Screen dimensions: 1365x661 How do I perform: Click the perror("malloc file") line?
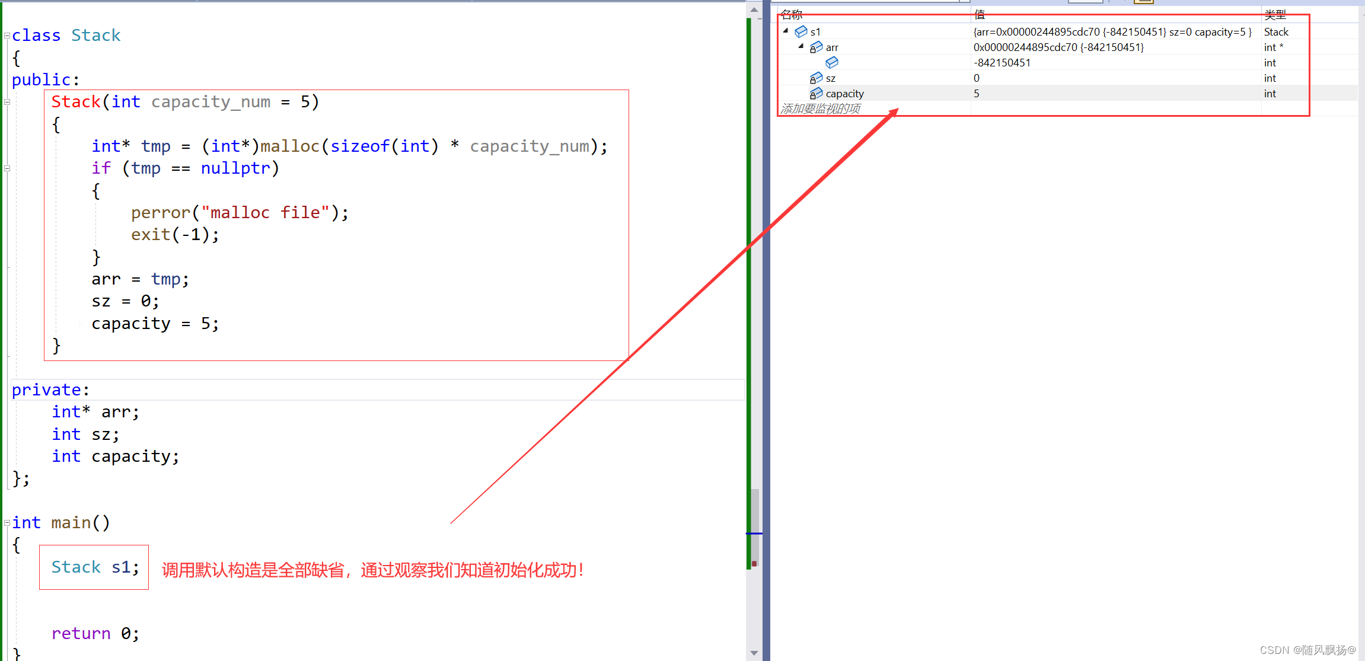pyautogui.click(x=240, y=212)
